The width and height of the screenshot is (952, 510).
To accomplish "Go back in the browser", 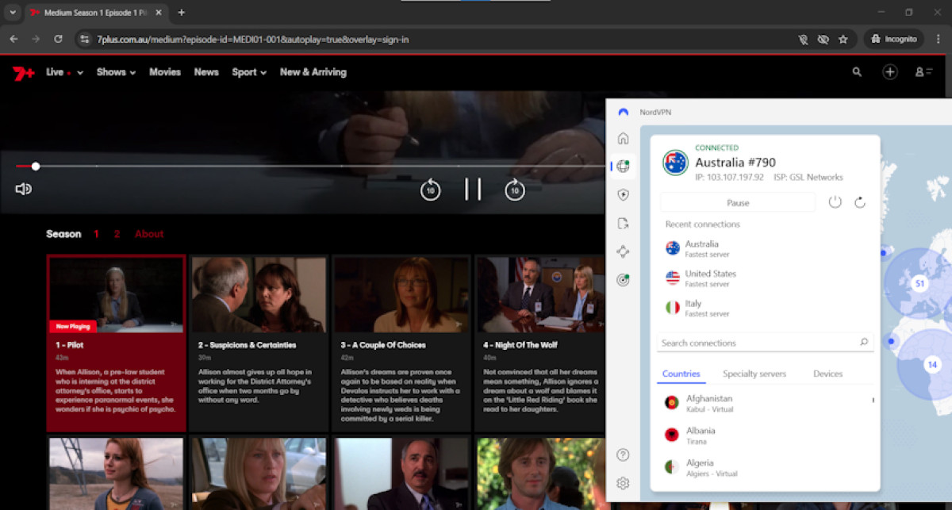I will [13, 39].
